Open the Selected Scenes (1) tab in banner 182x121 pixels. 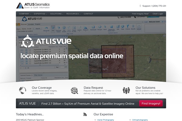coord(26,75)
